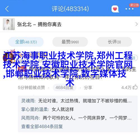Open the heart message bubble icon

point(115,9)
